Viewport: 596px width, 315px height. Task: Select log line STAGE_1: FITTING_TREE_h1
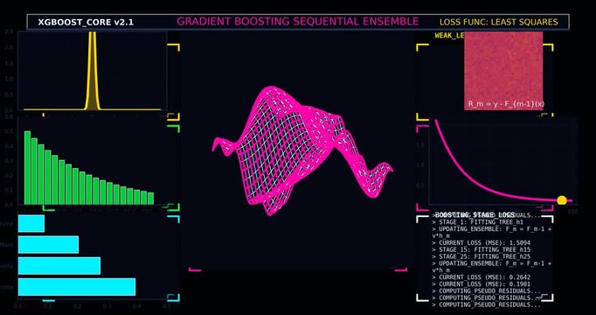tap(478, 222)
